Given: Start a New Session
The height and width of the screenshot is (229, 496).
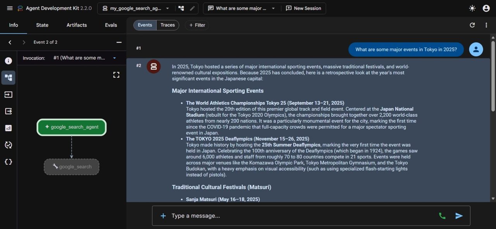Looking at the screenshot, I should point(303,8).
